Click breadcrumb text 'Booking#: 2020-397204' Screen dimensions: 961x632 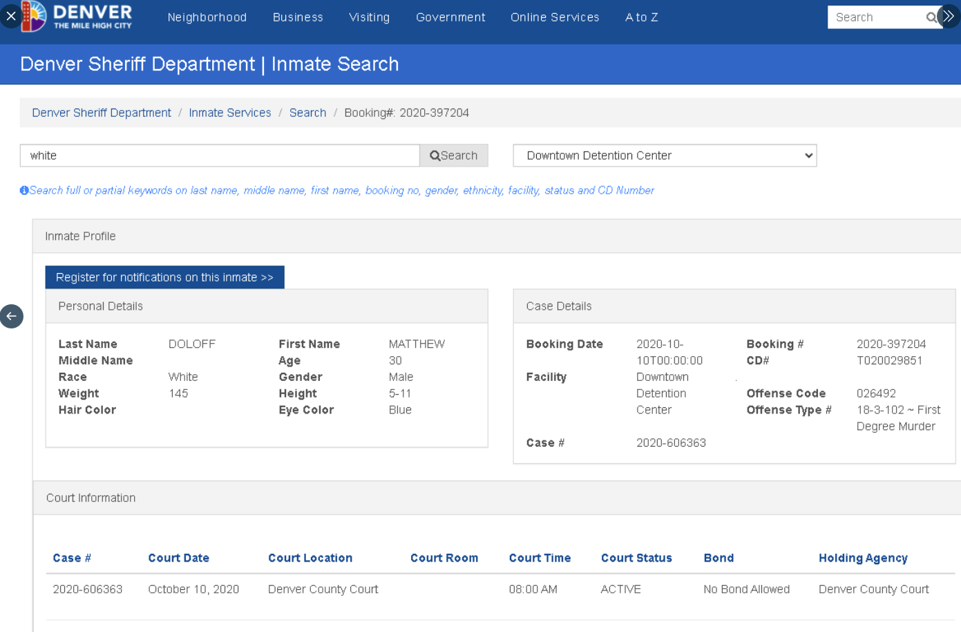406,113
